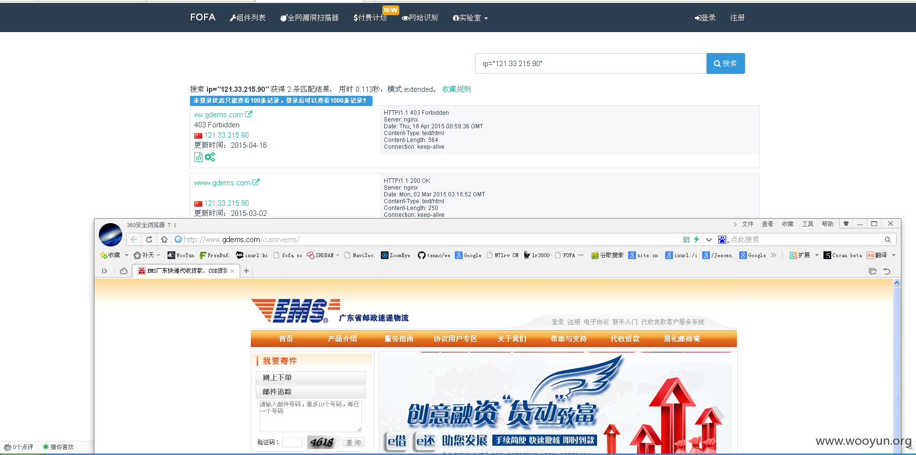Open the www.gdems.com result link
The image size is (916, 455).
pos(227,183)
